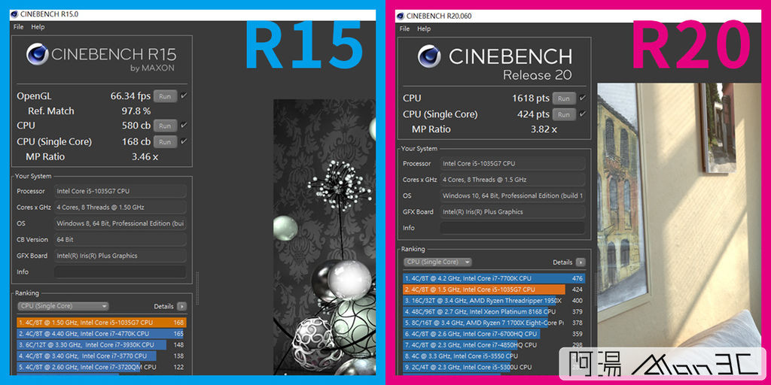Toggle CPU (Single Core) checkbox in R15

click(184, 141)
